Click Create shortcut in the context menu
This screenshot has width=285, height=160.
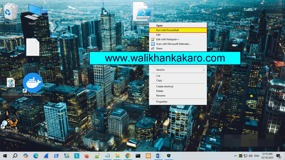[164, 86]
